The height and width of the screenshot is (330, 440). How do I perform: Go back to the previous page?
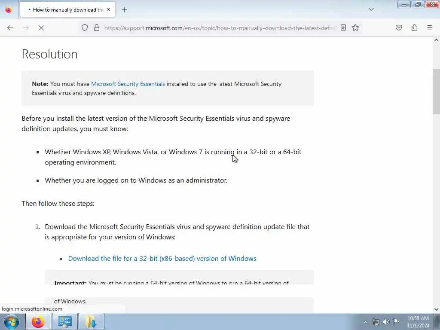pos(10,28)
